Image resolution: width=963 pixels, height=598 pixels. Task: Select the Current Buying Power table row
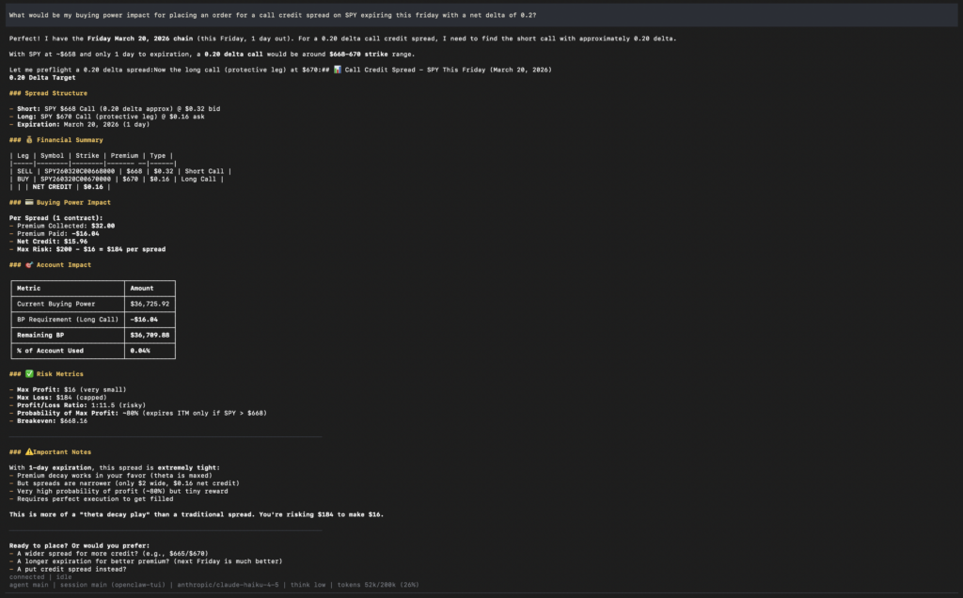pos(92,304)
